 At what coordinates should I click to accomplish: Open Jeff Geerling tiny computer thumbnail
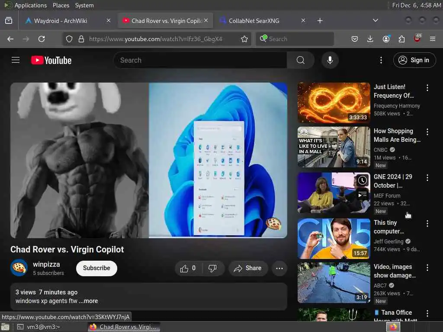tap(334, 239)
